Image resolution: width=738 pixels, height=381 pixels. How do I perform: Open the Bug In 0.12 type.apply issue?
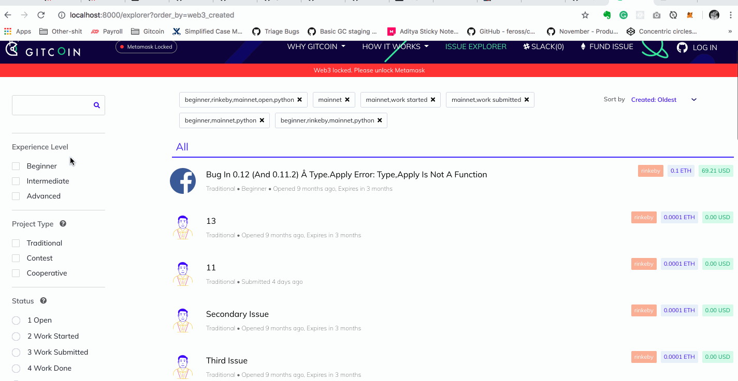[x=346, y=174]
